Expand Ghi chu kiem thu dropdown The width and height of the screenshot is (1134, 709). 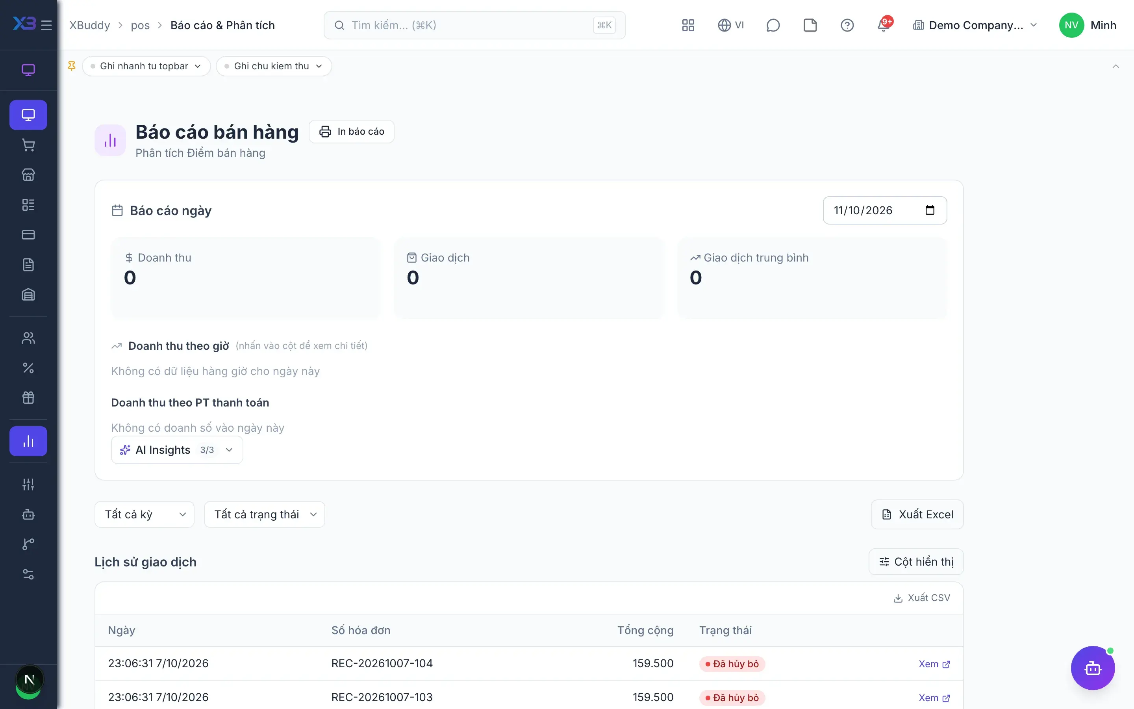(274, 66)
